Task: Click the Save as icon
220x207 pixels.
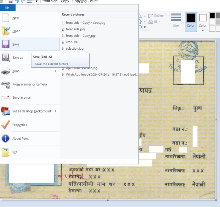Action: (6, 58)
